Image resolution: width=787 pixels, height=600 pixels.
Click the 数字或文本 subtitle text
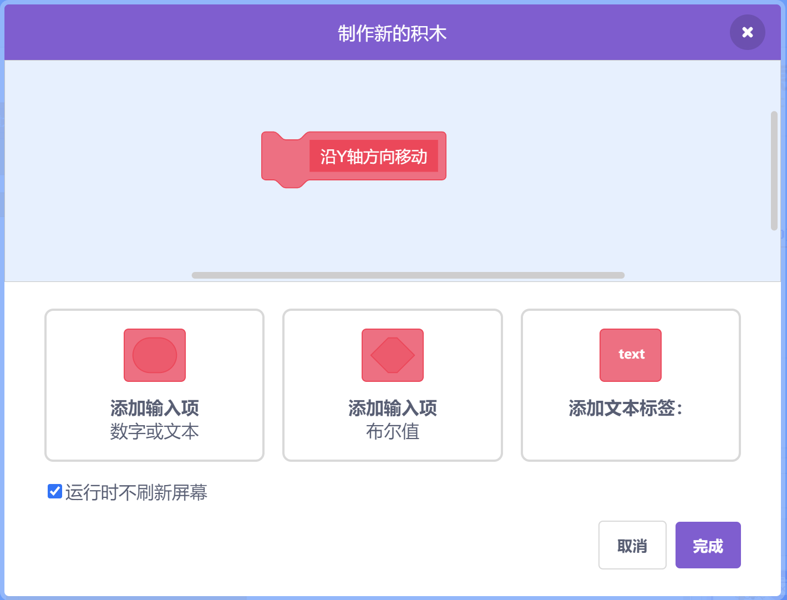tap(155, 432)
